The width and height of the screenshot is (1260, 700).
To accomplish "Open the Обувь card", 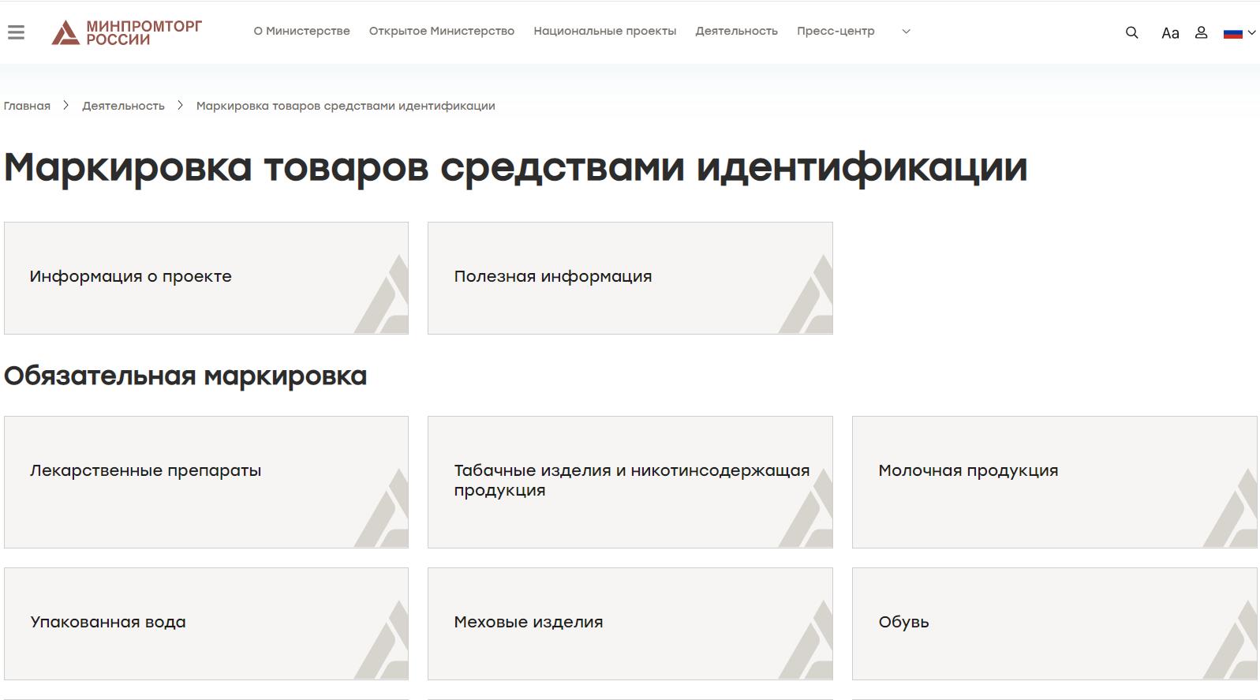I will [x=1054, y=623].
